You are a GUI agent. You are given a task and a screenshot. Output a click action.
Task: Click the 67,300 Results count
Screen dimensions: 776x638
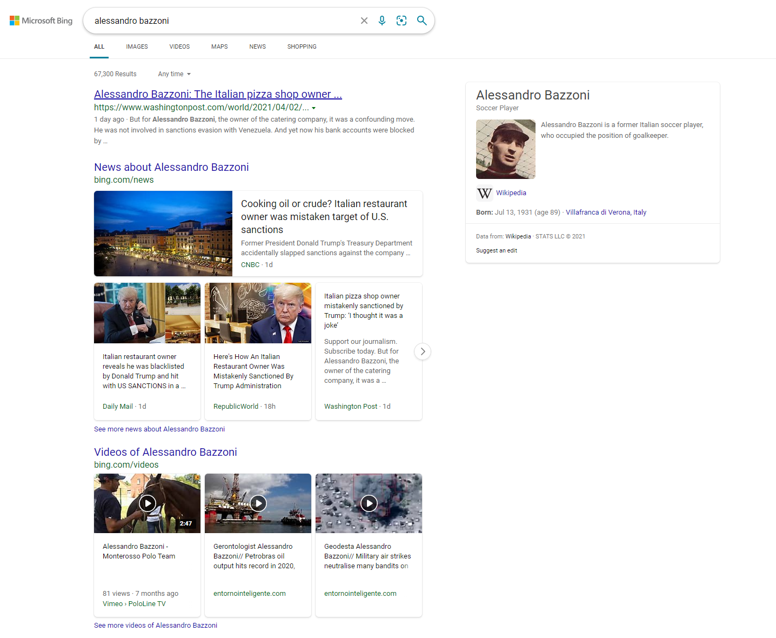pyautogui.click(x=115, y=74)
